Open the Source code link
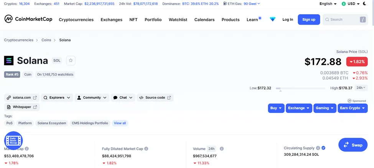Viewport: 374px width, 168px height. click(155, 97)
